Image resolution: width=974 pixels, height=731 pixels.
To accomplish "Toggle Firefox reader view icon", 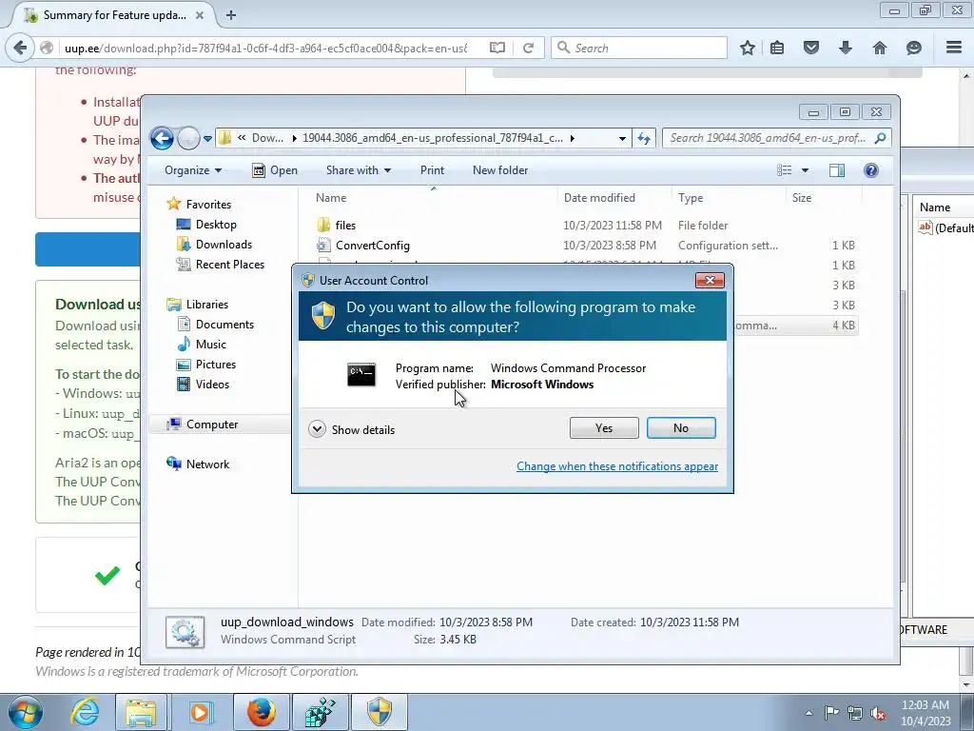I will tap(497, 48).
